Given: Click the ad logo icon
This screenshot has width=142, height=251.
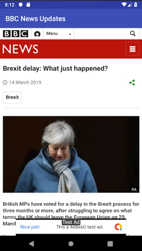Looking at the screenshot, I should (x=118, y=227).
